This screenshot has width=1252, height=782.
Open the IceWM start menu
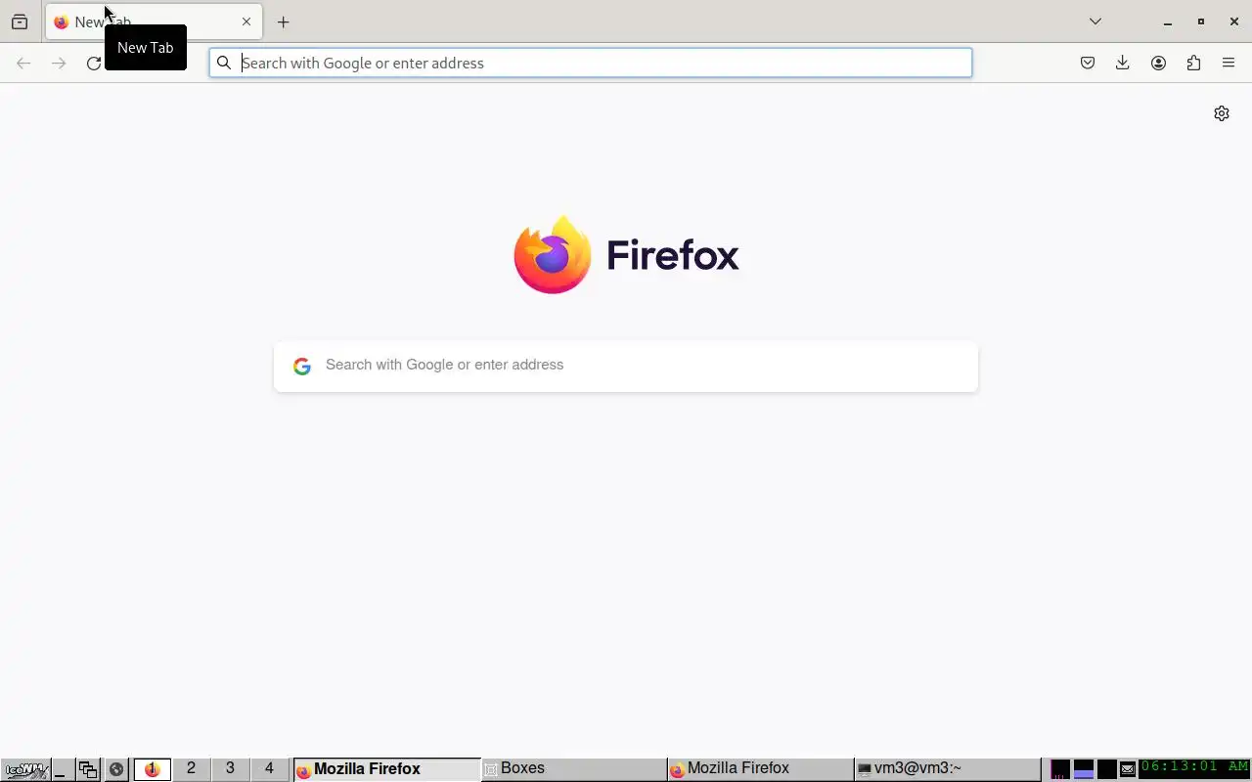[25, 769]
